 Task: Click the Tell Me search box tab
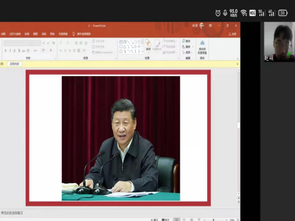(81, 34)
